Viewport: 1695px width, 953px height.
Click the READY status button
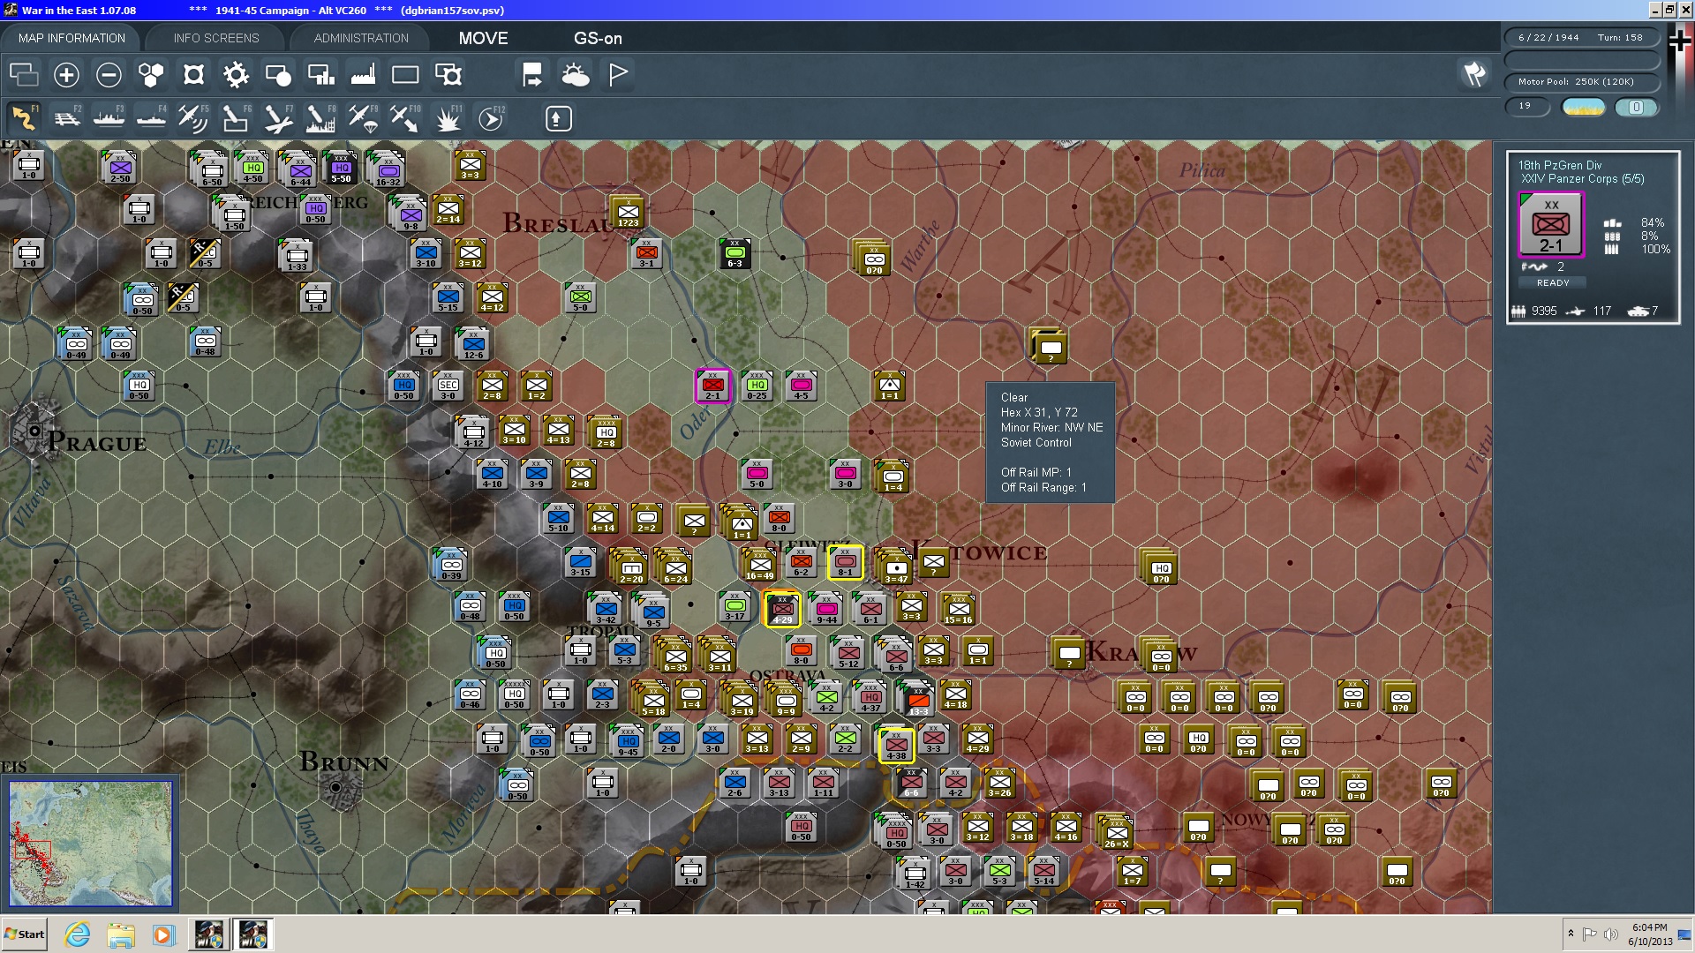point(1553,283)
